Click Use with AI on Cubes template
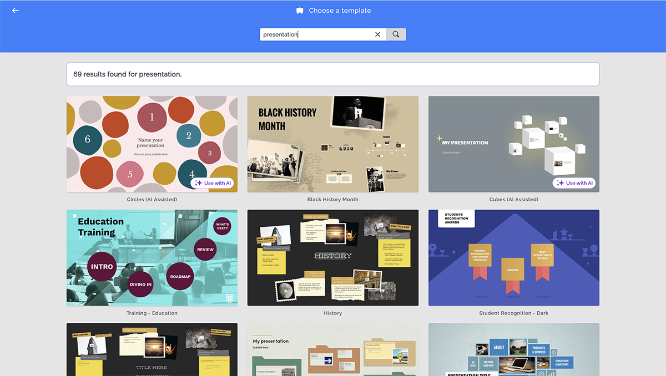The image size is (666, 376). click(x=574, y=183)
